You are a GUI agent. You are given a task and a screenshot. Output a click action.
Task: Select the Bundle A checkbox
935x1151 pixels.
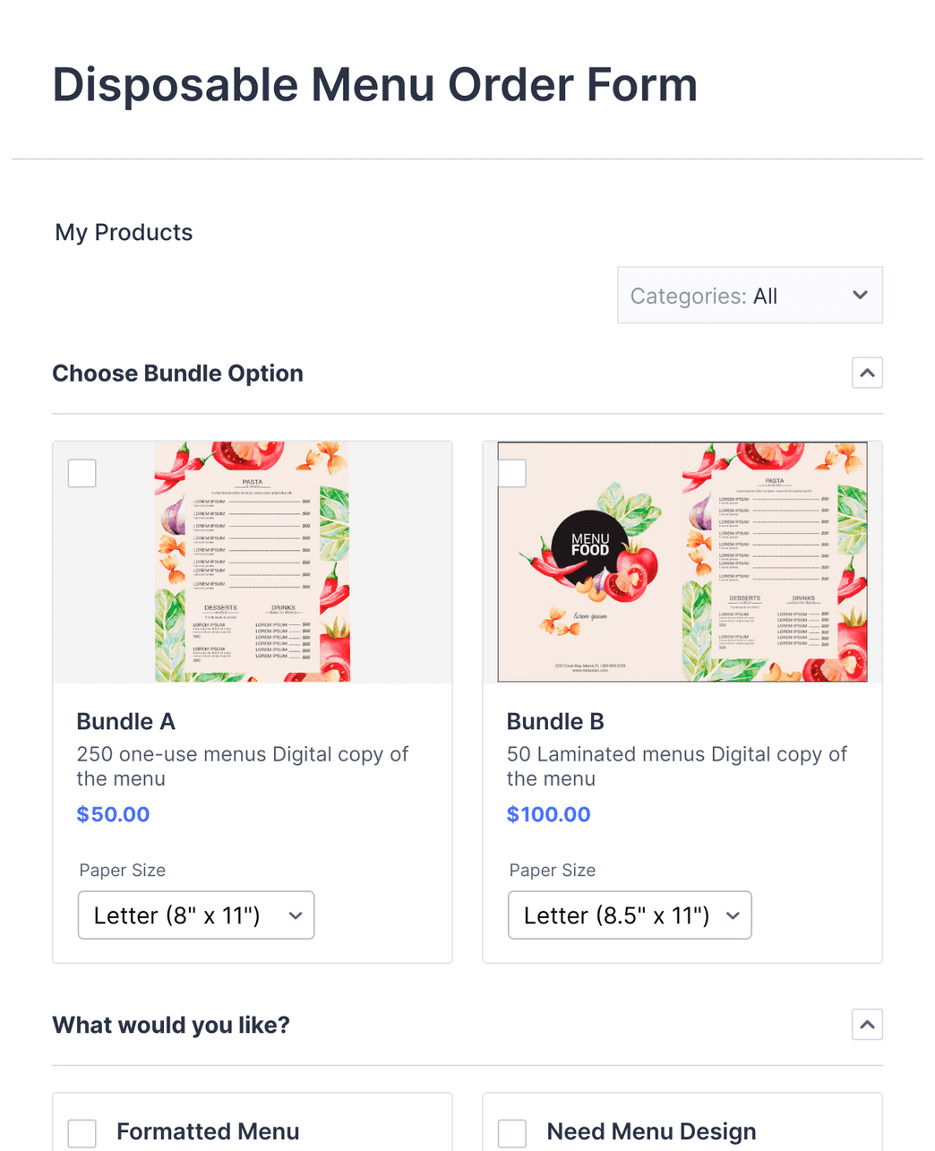[x=81, y=473]
